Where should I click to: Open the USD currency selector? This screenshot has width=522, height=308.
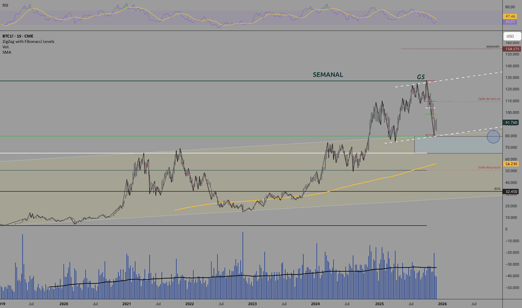pos(512,36)
